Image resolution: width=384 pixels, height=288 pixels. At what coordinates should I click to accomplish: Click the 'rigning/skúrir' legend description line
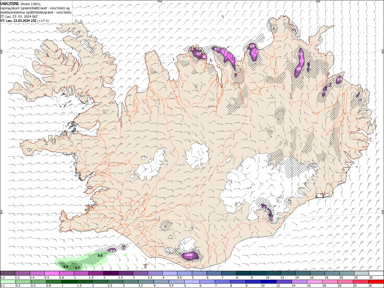tap(35, 8)
